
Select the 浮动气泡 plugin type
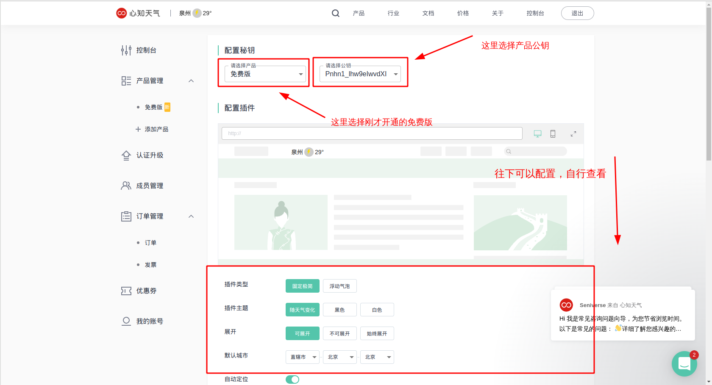pos(339,286)
